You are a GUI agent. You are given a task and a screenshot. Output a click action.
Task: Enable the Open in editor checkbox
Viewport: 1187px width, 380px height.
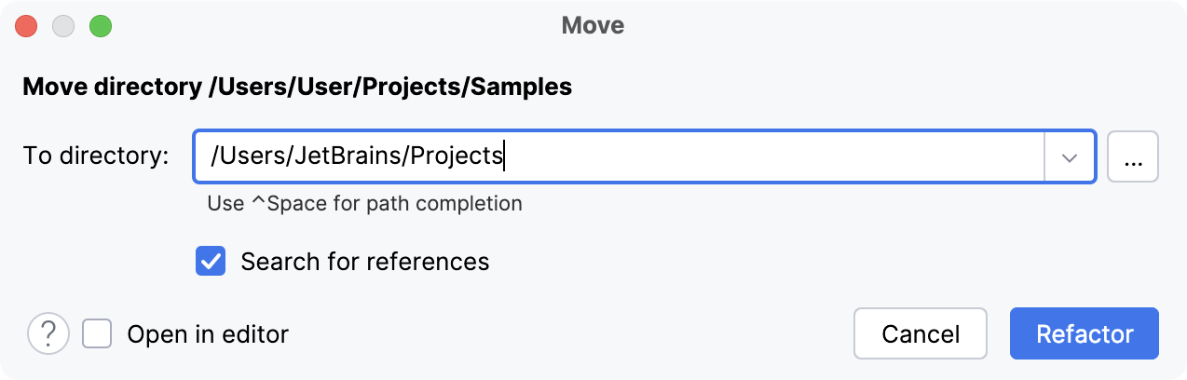tap(97, 333)
